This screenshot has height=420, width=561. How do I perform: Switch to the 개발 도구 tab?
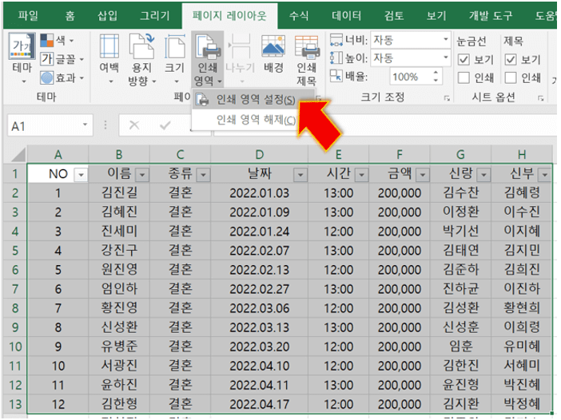491,16
